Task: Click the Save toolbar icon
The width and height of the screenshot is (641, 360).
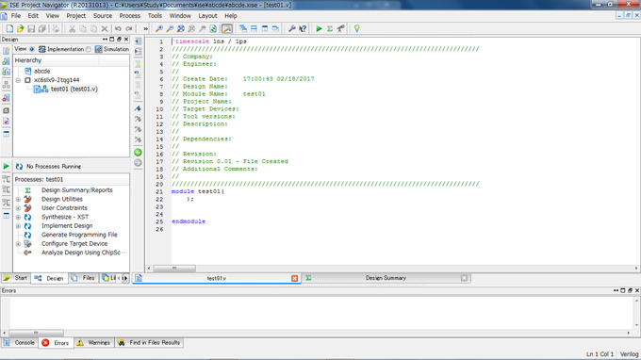Action: tap(31, 28)
